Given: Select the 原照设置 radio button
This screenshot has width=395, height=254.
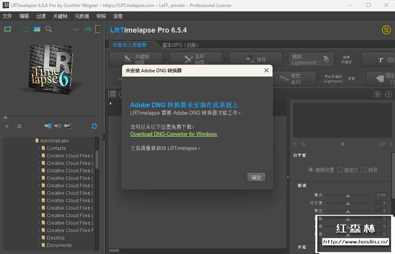Looking at the screenshot, I should 311,170.
